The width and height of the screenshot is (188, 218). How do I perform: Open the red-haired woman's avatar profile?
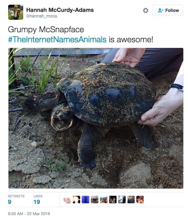(x=76, y=200)
